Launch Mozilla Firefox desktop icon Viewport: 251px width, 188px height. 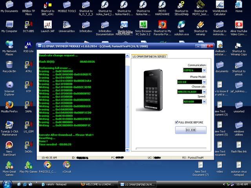click(9, 107)
